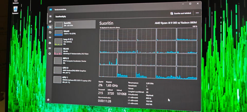The image size is (247, 112).
Task: Click the 'Tehtävienhallinta' window title
Action: [60, 9]
